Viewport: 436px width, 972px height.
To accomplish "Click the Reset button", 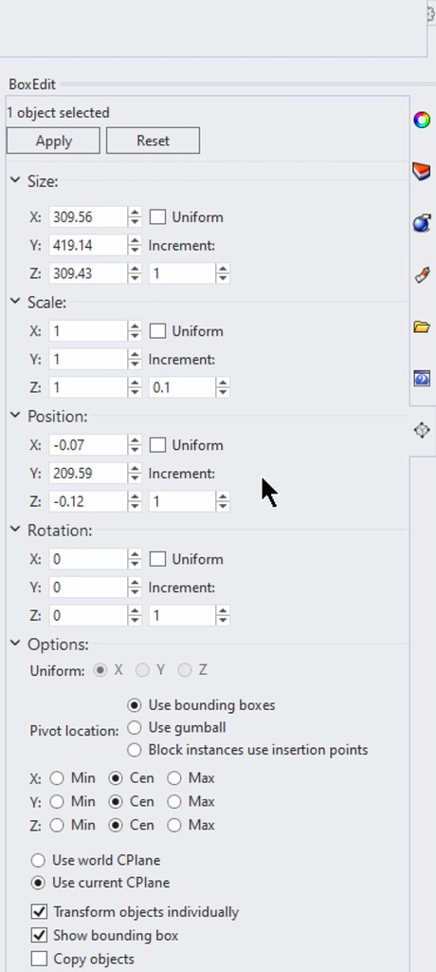I will [153, 140].
